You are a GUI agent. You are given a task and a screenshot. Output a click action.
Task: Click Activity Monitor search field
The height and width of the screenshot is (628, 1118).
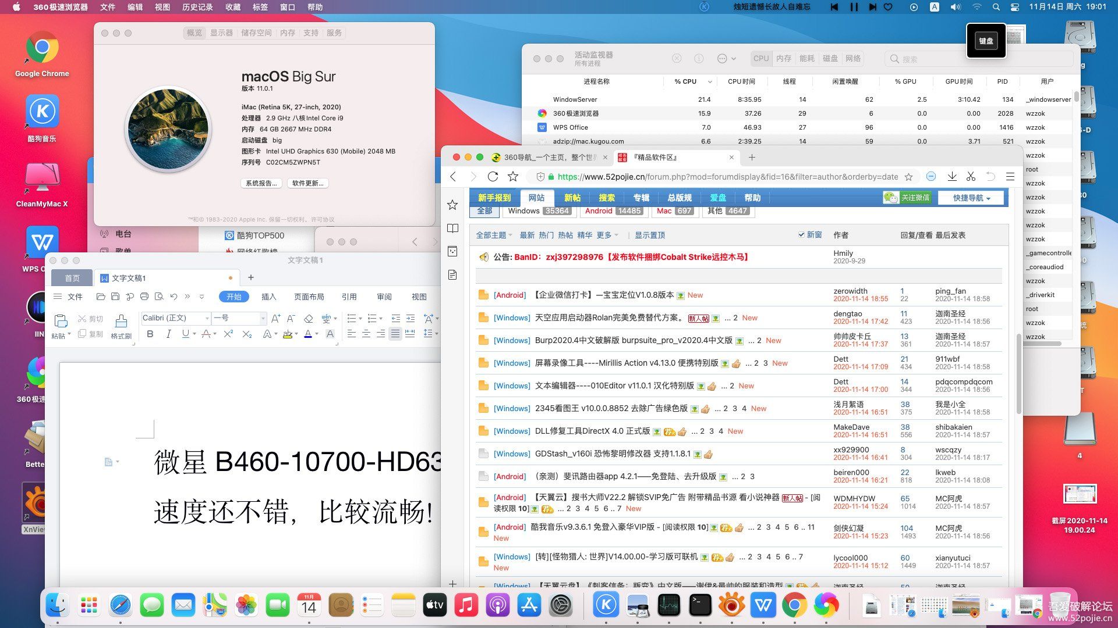click(978, 59)
